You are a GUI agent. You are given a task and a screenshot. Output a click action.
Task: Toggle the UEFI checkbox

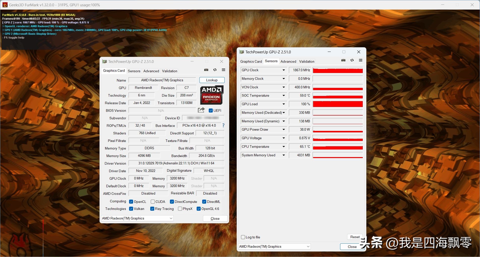coord(211,111)
